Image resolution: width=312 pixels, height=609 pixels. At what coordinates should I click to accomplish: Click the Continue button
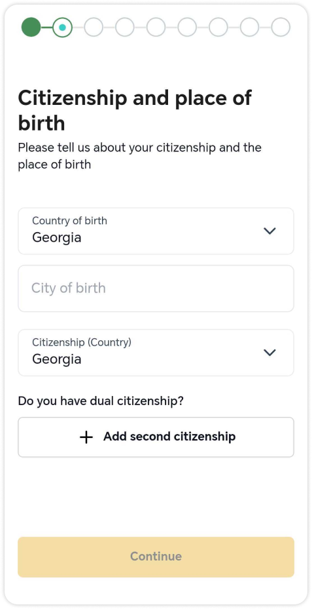[x=156, y=557]
